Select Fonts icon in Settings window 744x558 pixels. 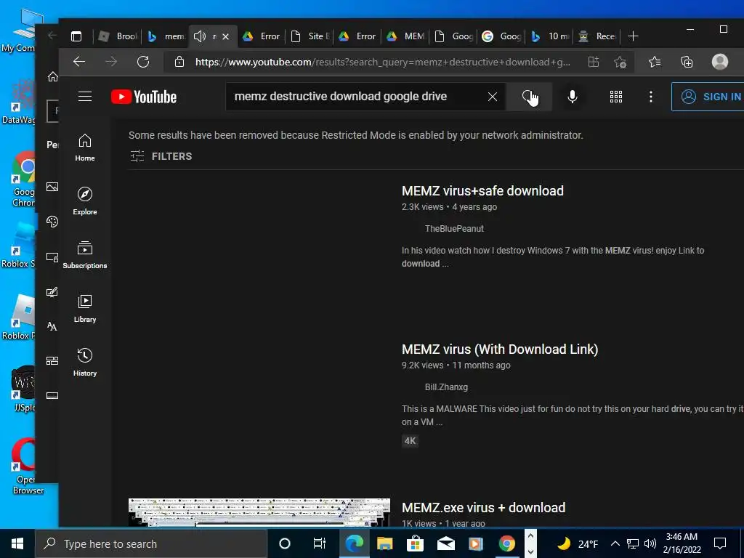click(x=52, y=326)
